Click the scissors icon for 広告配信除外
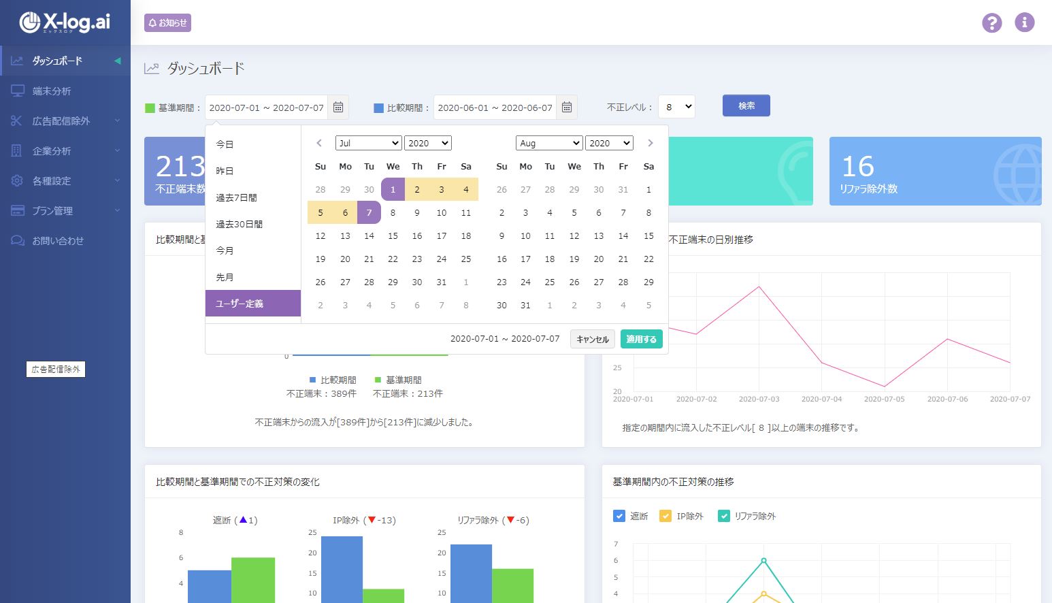1052x603 pixels. (x=17, y=120)
